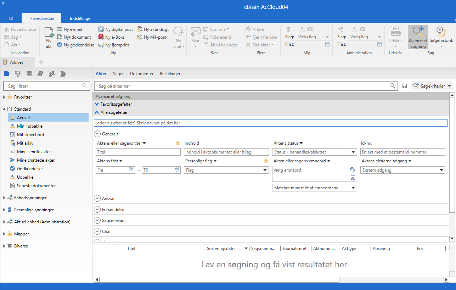Viewport: 456px width, 290px height.
Task: Switch to the Dokumenter search tab
Action: pos(142,74)
